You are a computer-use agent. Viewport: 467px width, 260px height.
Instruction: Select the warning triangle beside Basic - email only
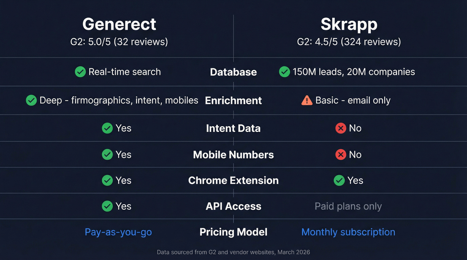click(307, 100)
